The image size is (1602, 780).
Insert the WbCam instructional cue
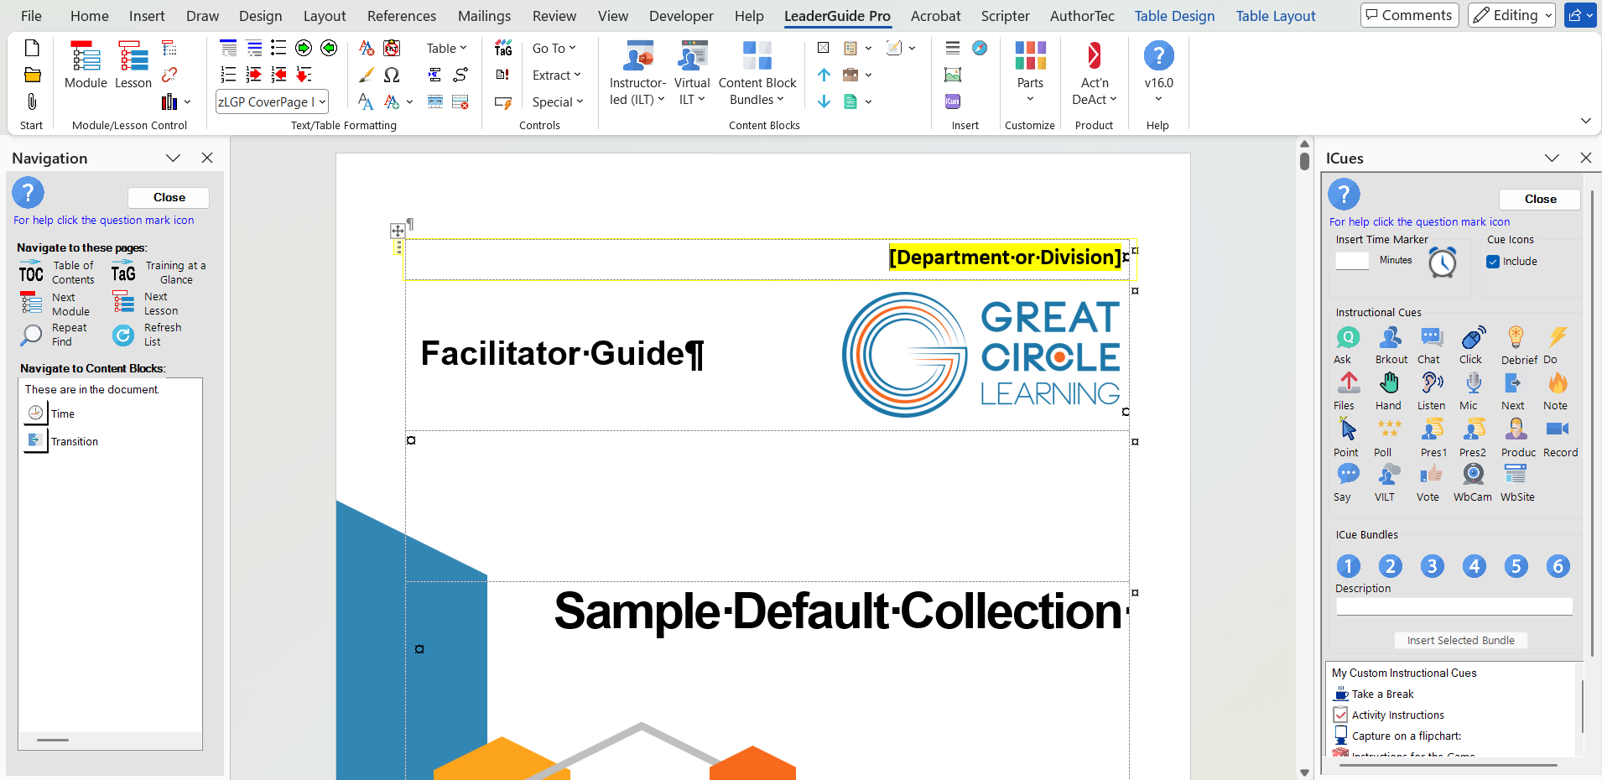click(x=1473, y=482)
